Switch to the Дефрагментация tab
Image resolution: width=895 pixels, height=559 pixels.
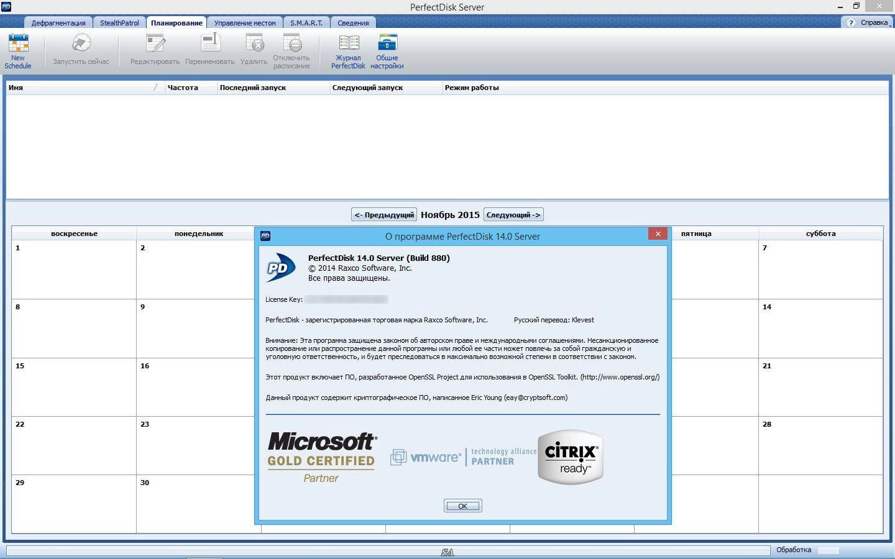[x=58, y=23]
